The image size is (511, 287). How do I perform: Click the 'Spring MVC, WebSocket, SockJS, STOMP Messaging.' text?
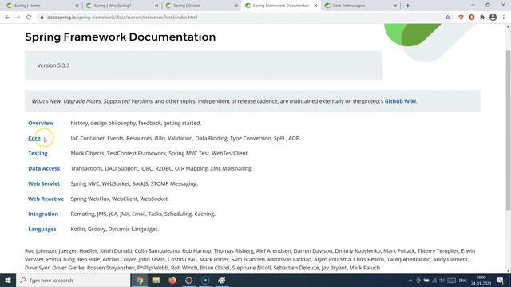[134, 183]
